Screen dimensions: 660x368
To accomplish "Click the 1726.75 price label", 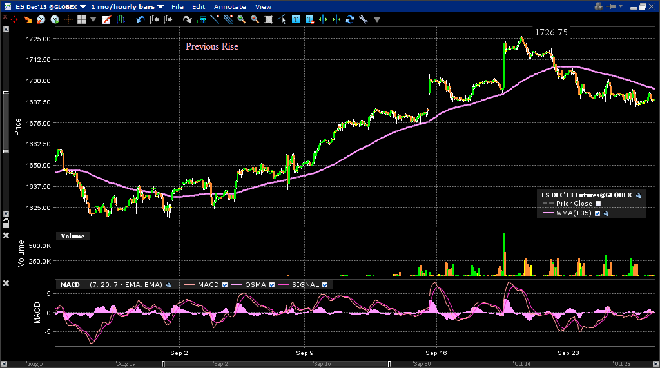I will click(x=551, y=32).
